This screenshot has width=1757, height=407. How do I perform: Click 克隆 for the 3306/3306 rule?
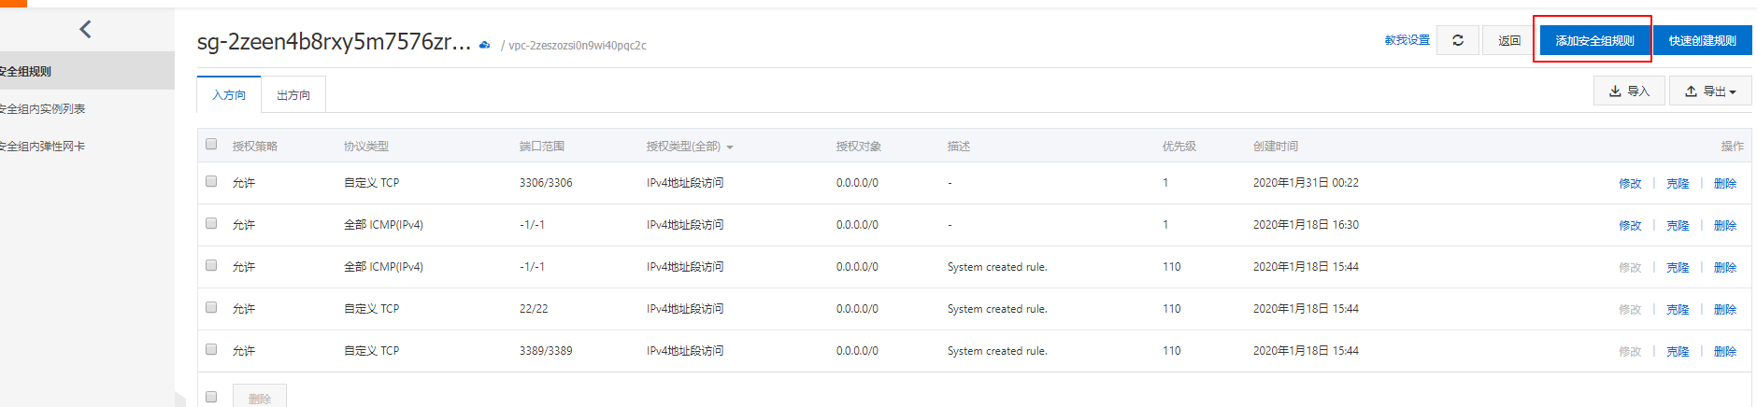(1678, 183)
